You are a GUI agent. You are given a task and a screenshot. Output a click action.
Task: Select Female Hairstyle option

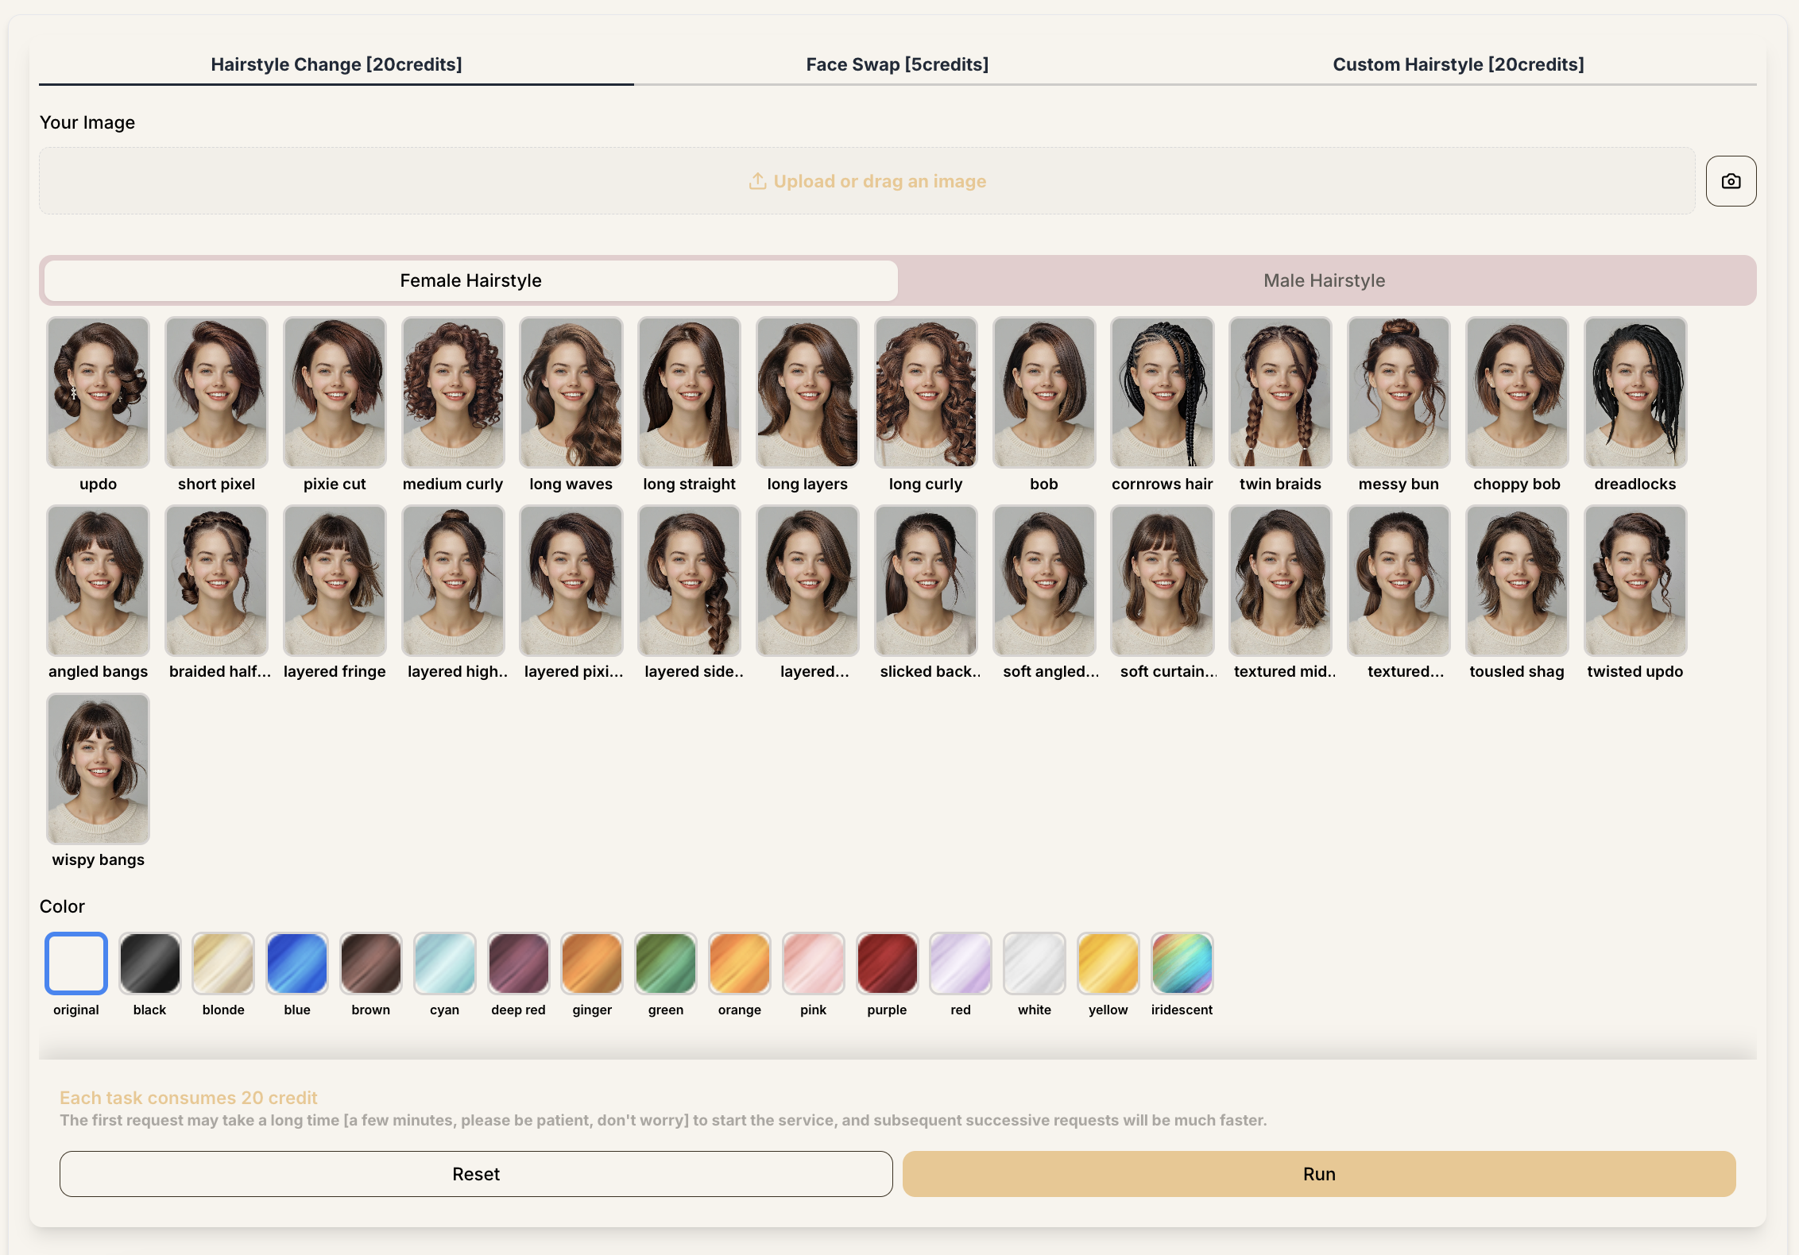tap(470, 280)
